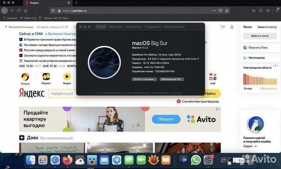281x169 pixels.
Task: Open the Books app from the dock
Action: point(166,160)
